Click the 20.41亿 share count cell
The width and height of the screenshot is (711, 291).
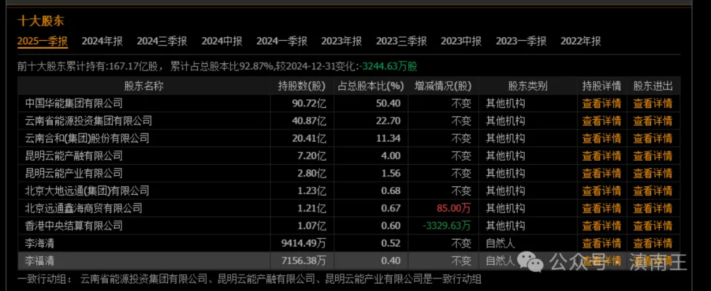click(x=309, y=138)
